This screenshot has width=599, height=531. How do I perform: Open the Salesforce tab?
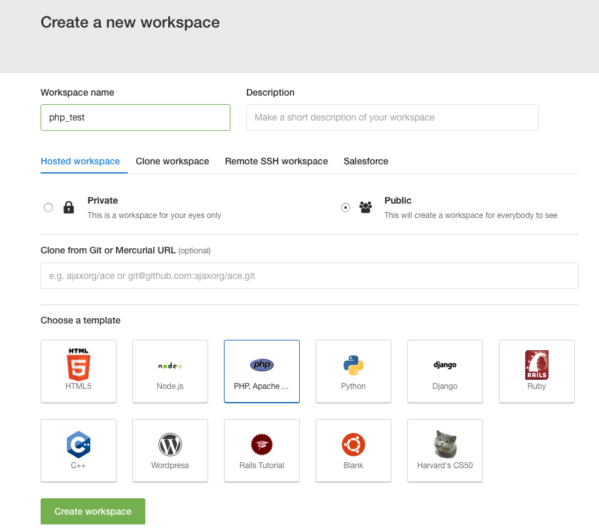point(366,161)
